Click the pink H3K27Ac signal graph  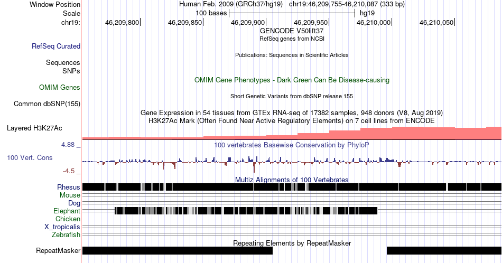point(292,134)
